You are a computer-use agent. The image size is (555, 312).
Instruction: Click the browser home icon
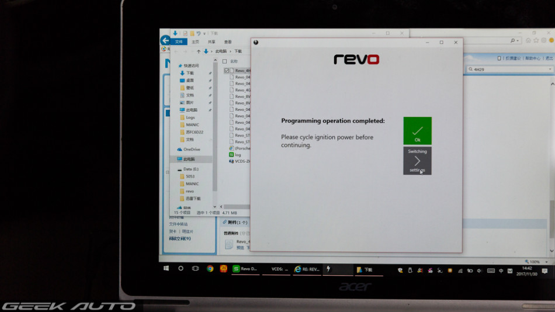coord(528,40)
